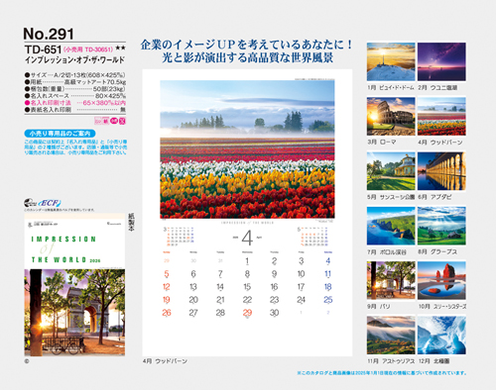Click the product name インプレッション・オブ・ザ・ワールド

click(74, 60)
